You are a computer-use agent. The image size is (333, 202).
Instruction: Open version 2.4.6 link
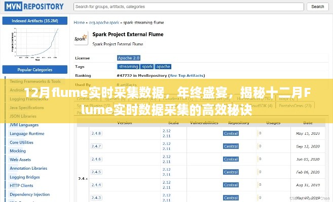[x=96, y=159]
